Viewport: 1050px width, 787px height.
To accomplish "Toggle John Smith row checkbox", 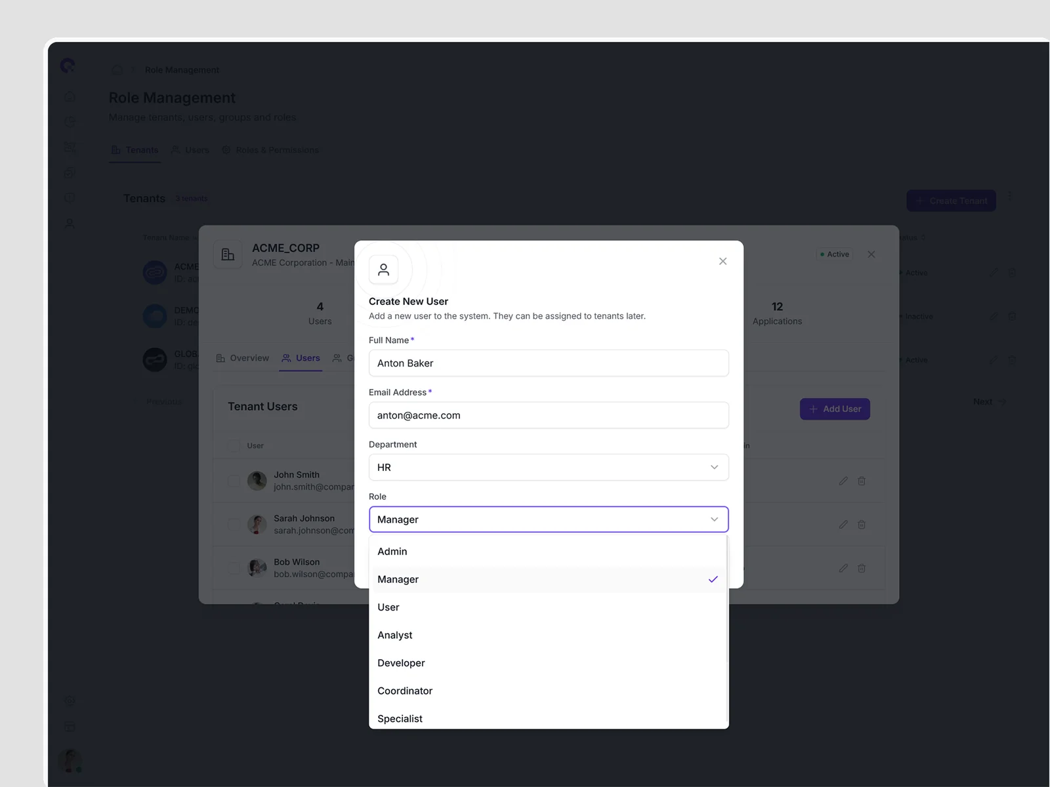I will 234,481.
